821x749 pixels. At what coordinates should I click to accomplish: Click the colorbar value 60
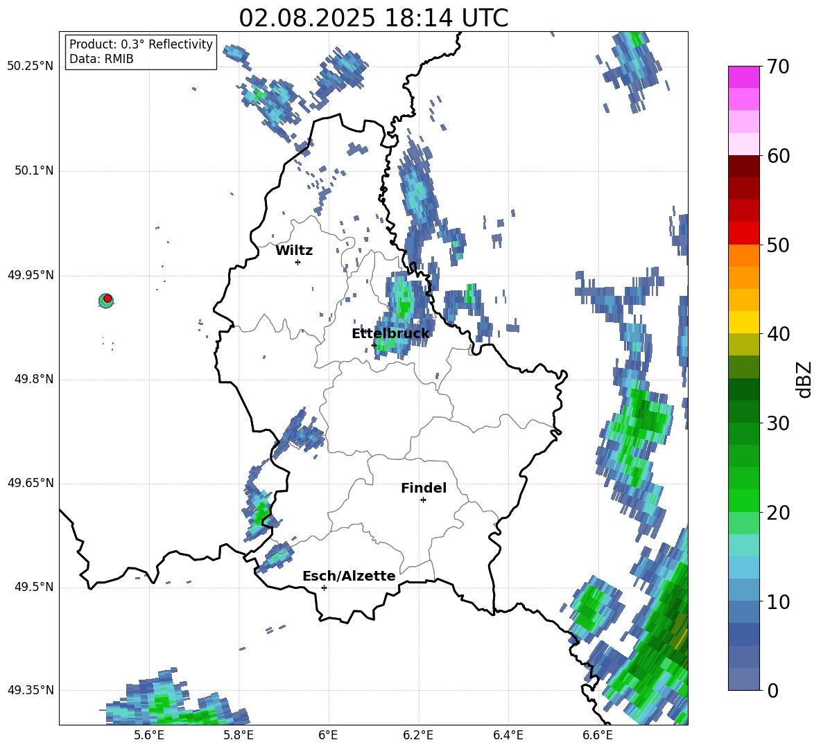[x=778, y=156]
